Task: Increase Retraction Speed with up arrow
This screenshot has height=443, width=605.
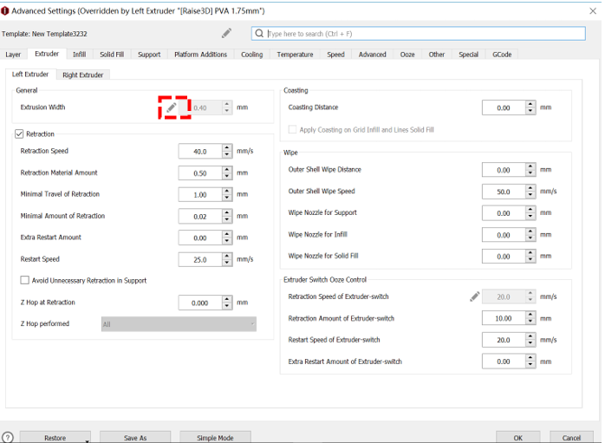Action: (227, 147)
